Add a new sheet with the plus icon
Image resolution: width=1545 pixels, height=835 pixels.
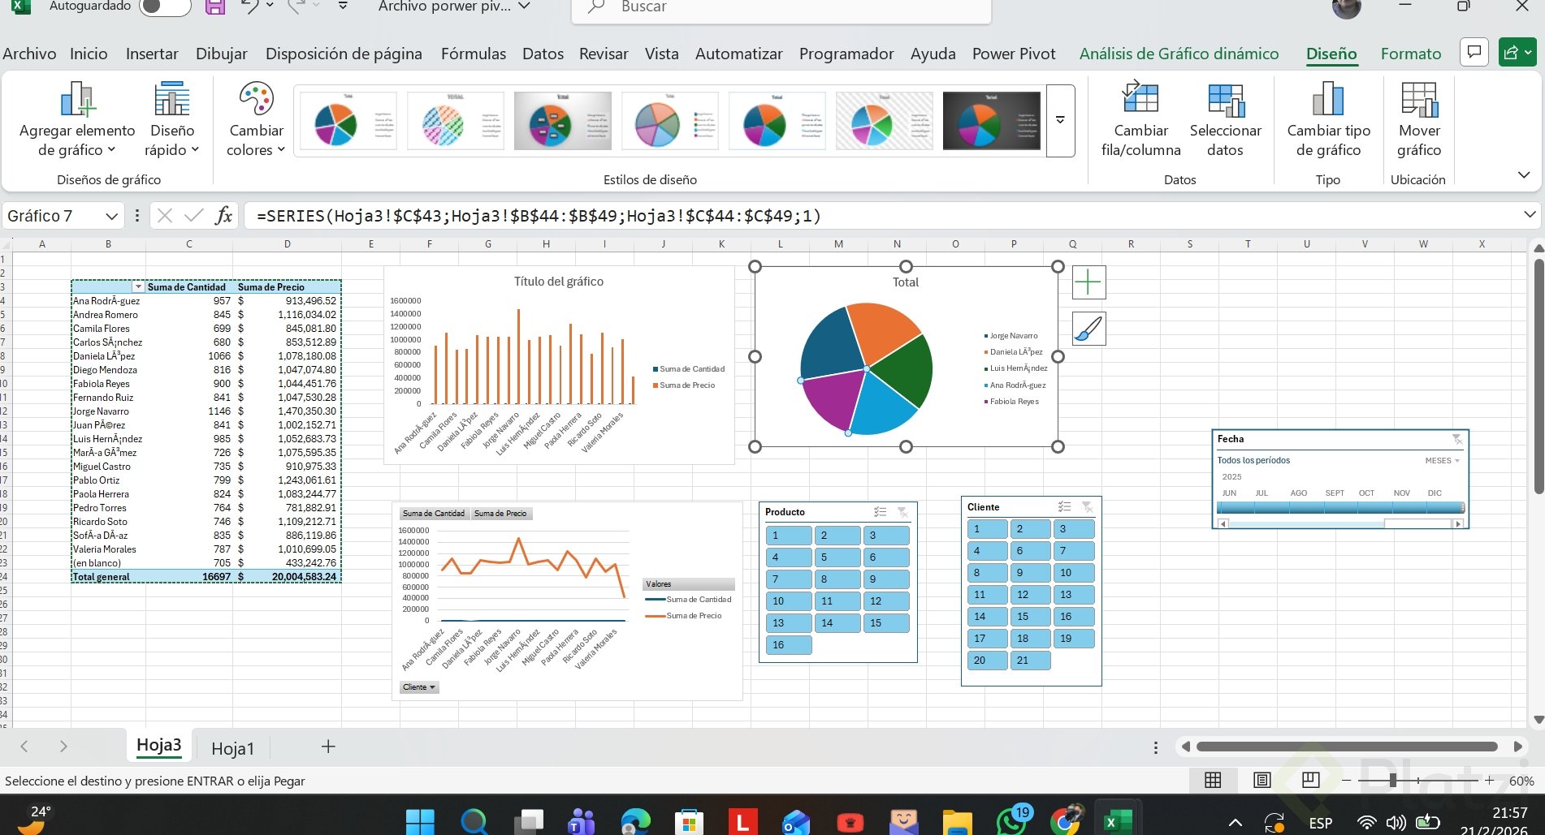(328, 747)
